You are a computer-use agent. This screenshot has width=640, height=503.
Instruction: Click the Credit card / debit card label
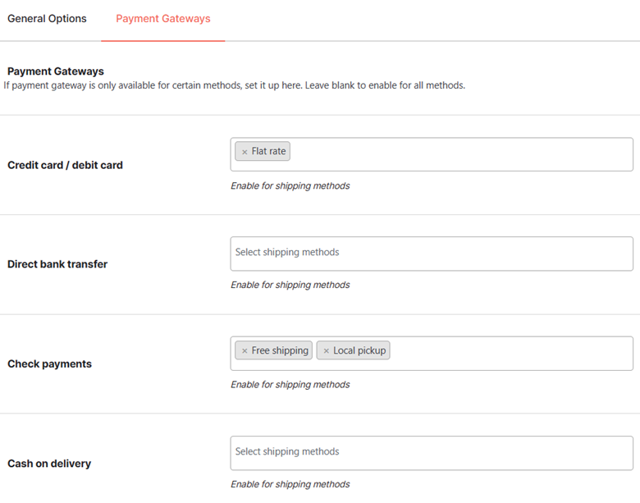pos(65,165)
